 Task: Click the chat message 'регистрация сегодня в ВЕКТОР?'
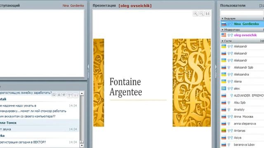[23, 142]
